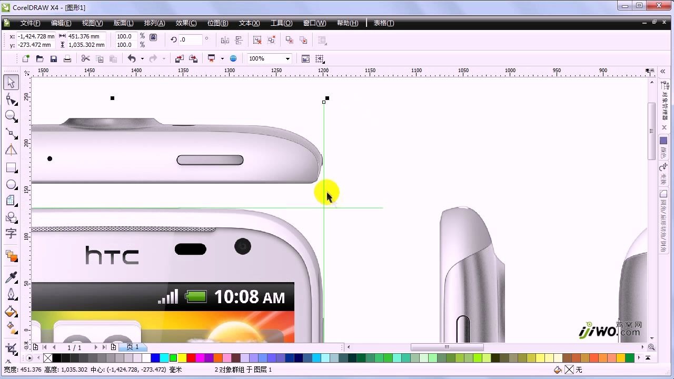
Task: Click the Export icon
Action: click(x=193, y=58)
